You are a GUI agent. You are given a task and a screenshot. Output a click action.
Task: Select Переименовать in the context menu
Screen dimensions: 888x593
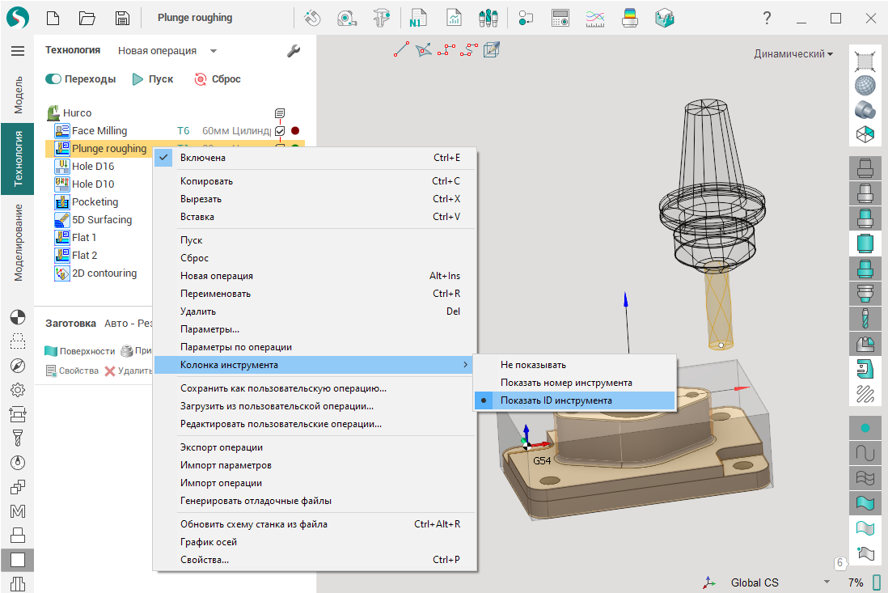click(x=215, y=294)
